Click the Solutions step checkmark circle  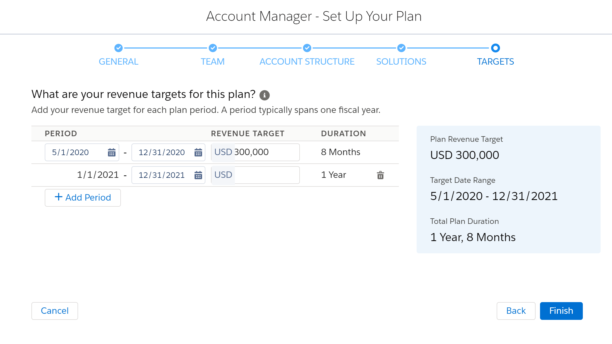[401, 48]
